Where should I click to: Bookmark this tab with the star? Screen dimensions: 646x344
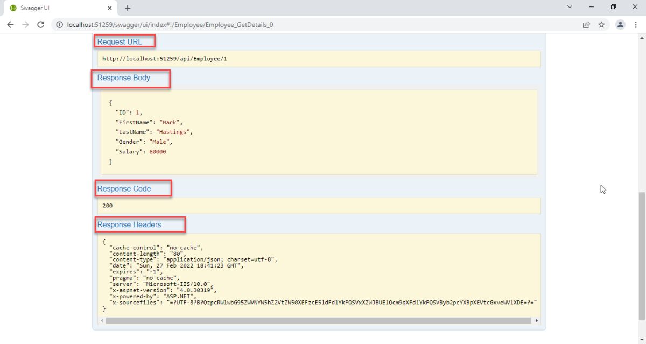tap(601, 25)
